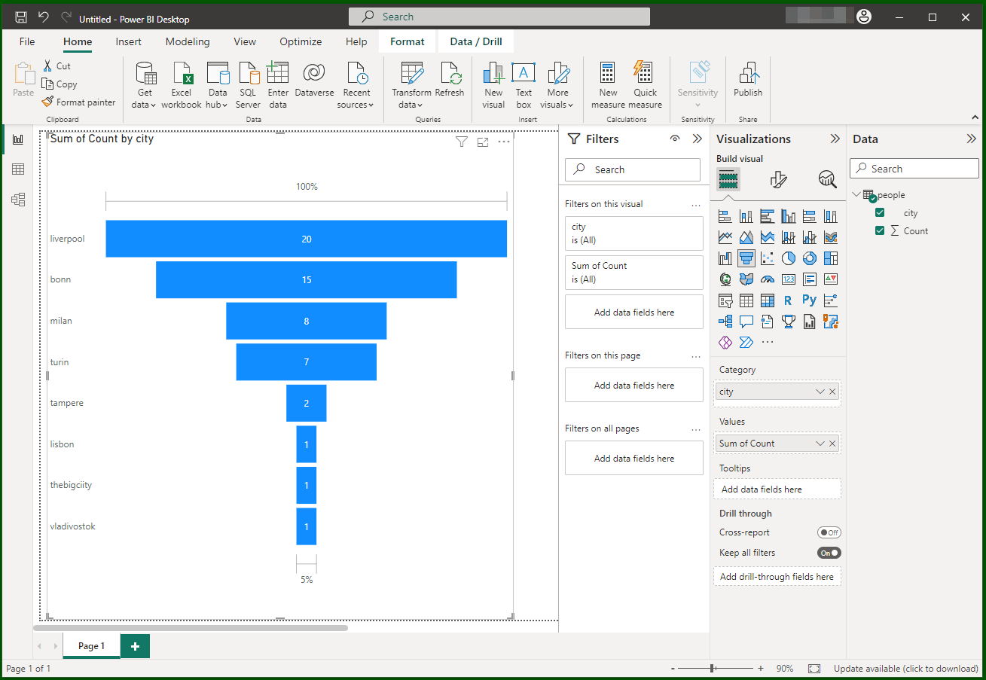
Task: Uncheck the Count field checkbox
Action: (x=880, y=230)
